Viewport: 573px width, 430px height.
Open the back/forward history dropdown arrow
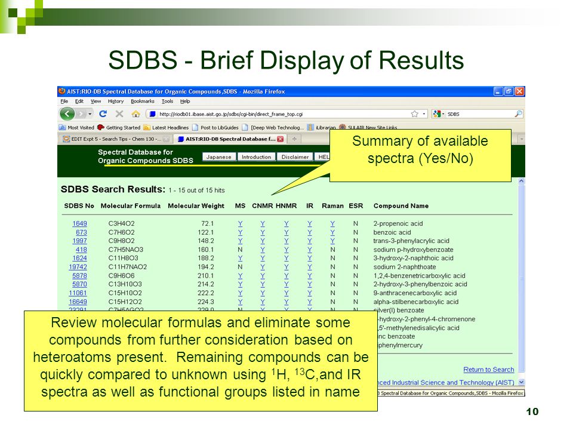[90, 114]
